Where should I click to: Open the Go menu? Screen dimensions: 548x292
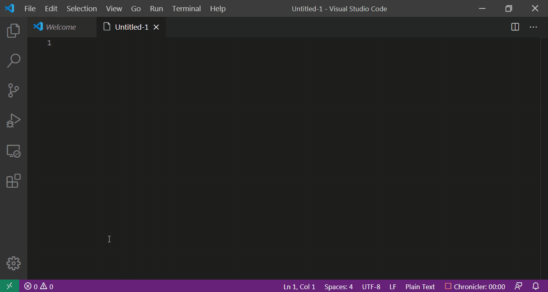point(136,8)
